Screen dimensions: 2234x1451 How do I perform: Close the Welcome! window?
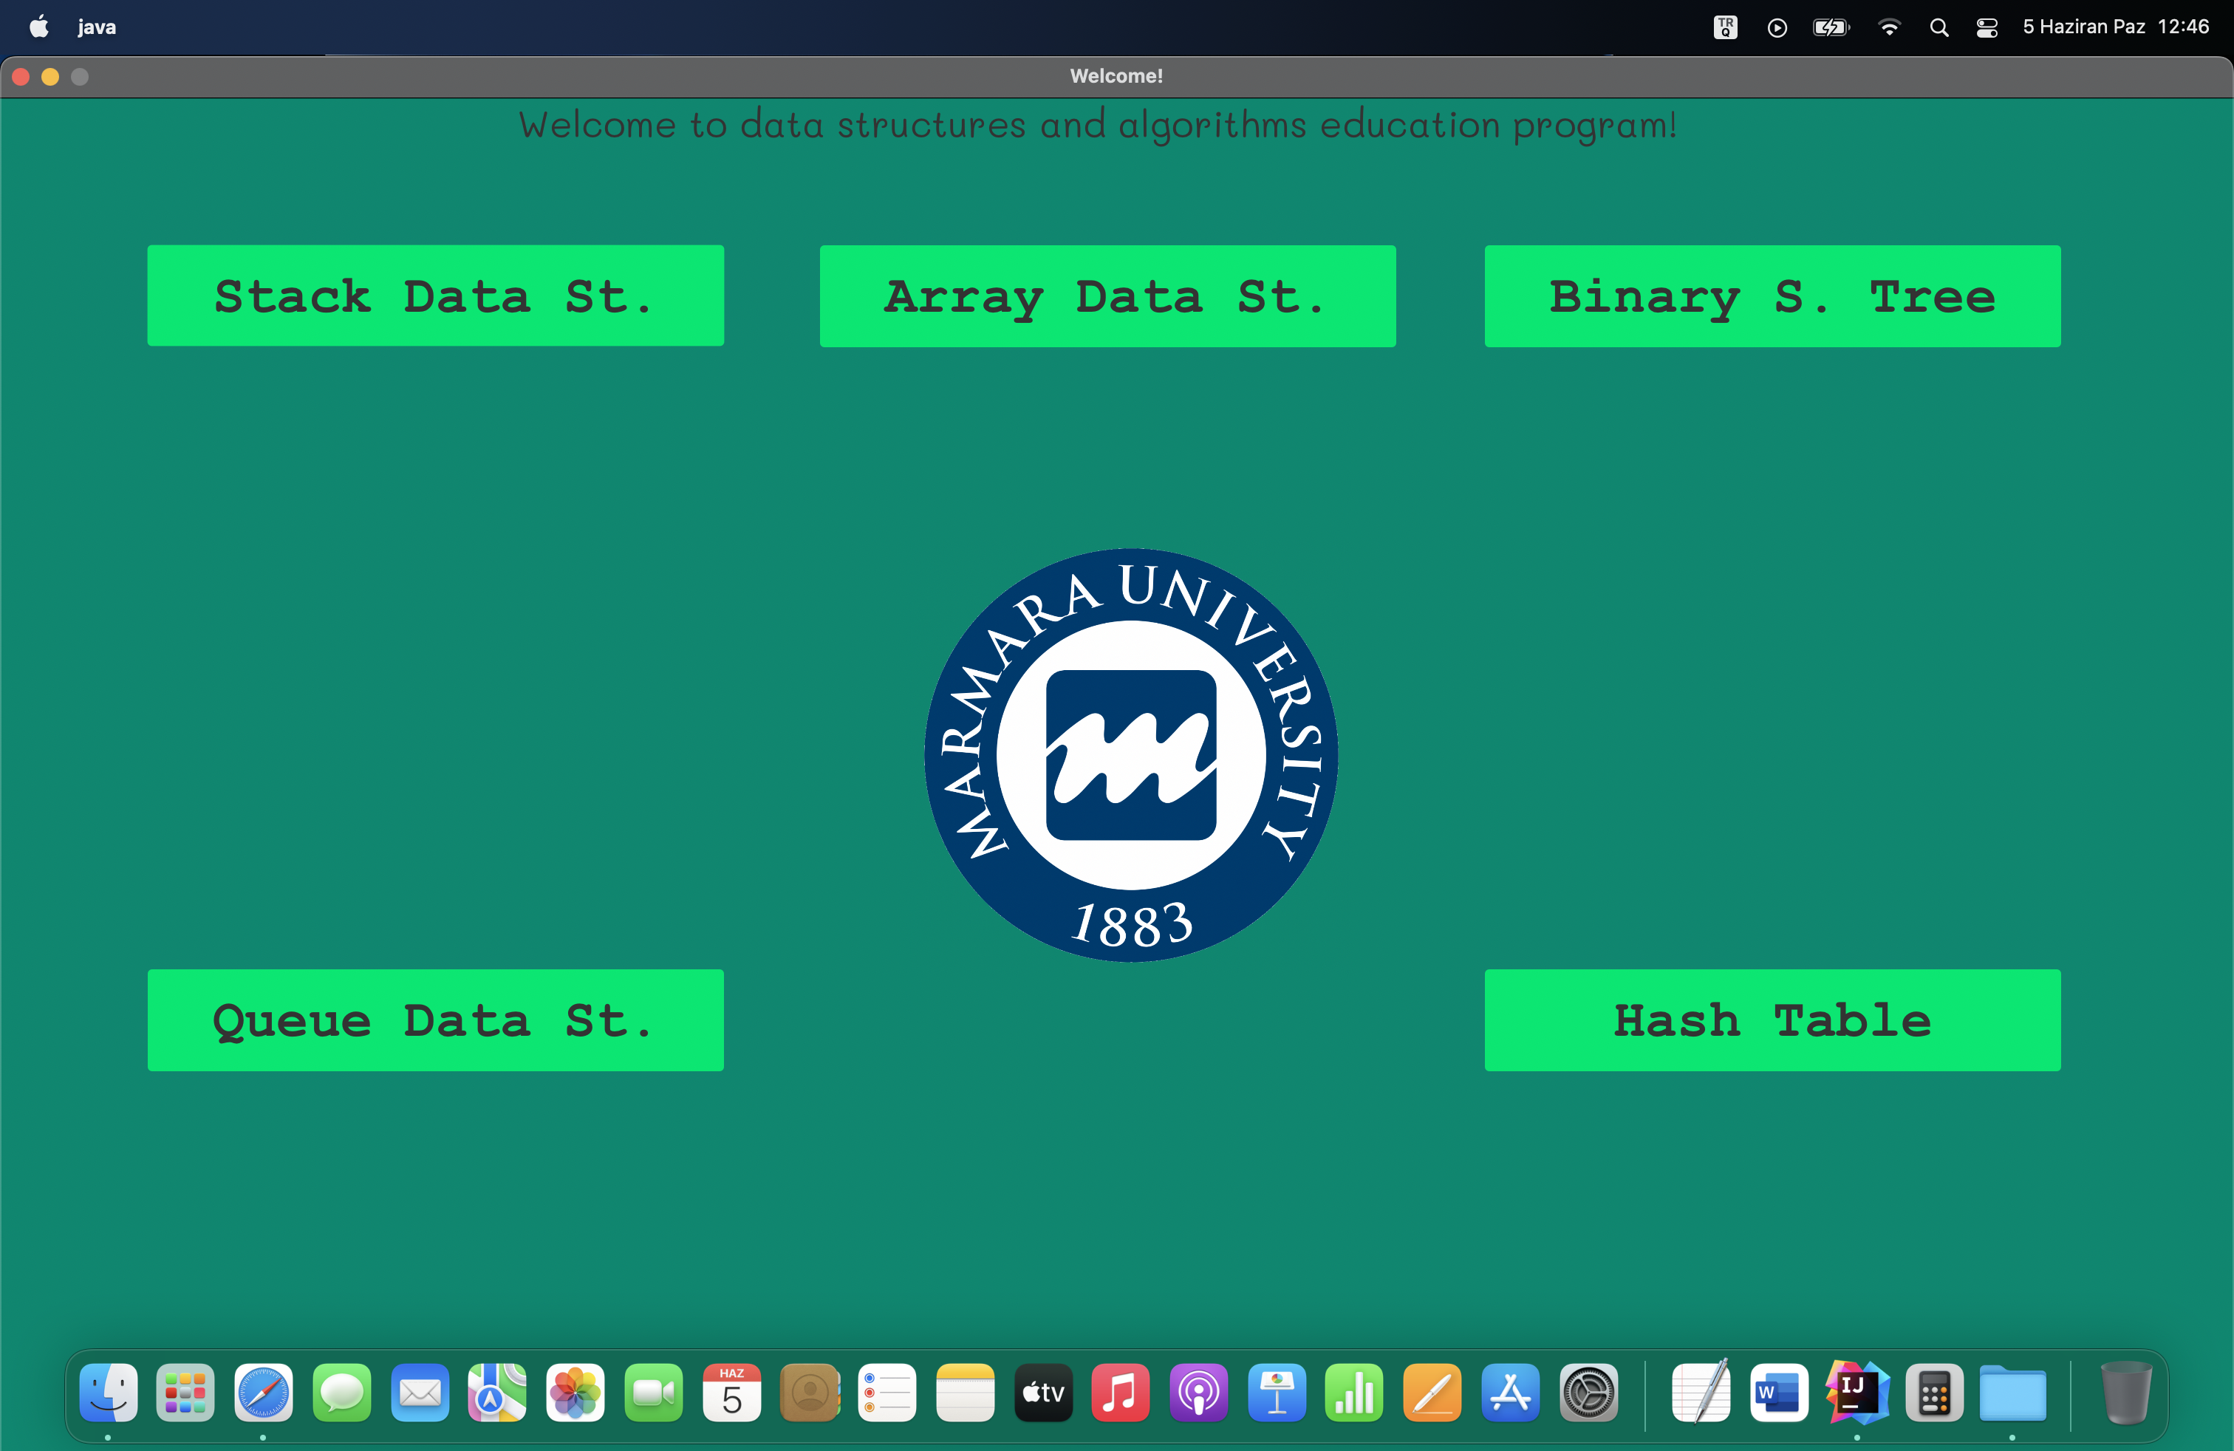[21, 76]
